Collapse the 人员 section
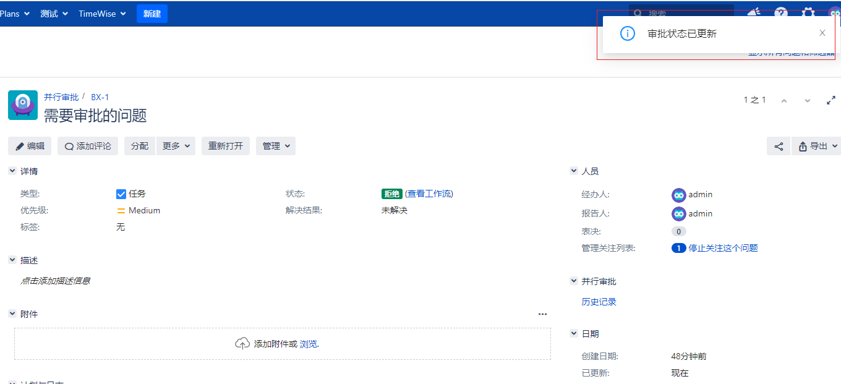This screenshot has height=384, width=841. pyautogui.click(x=574, y=171)
